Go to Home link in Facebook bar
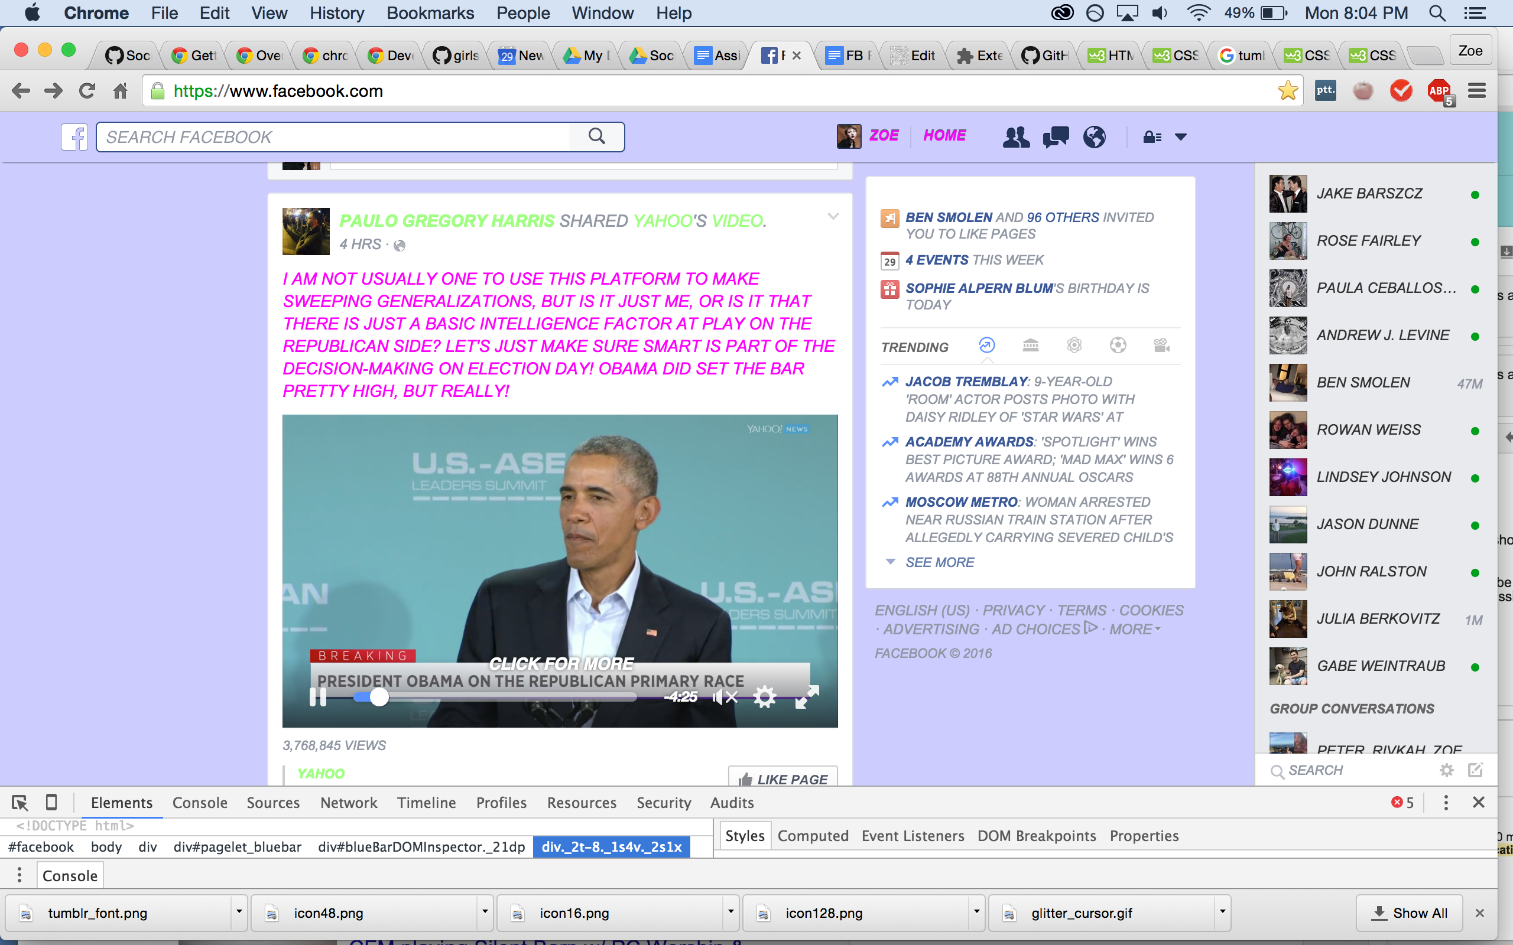 pos(944,135)
